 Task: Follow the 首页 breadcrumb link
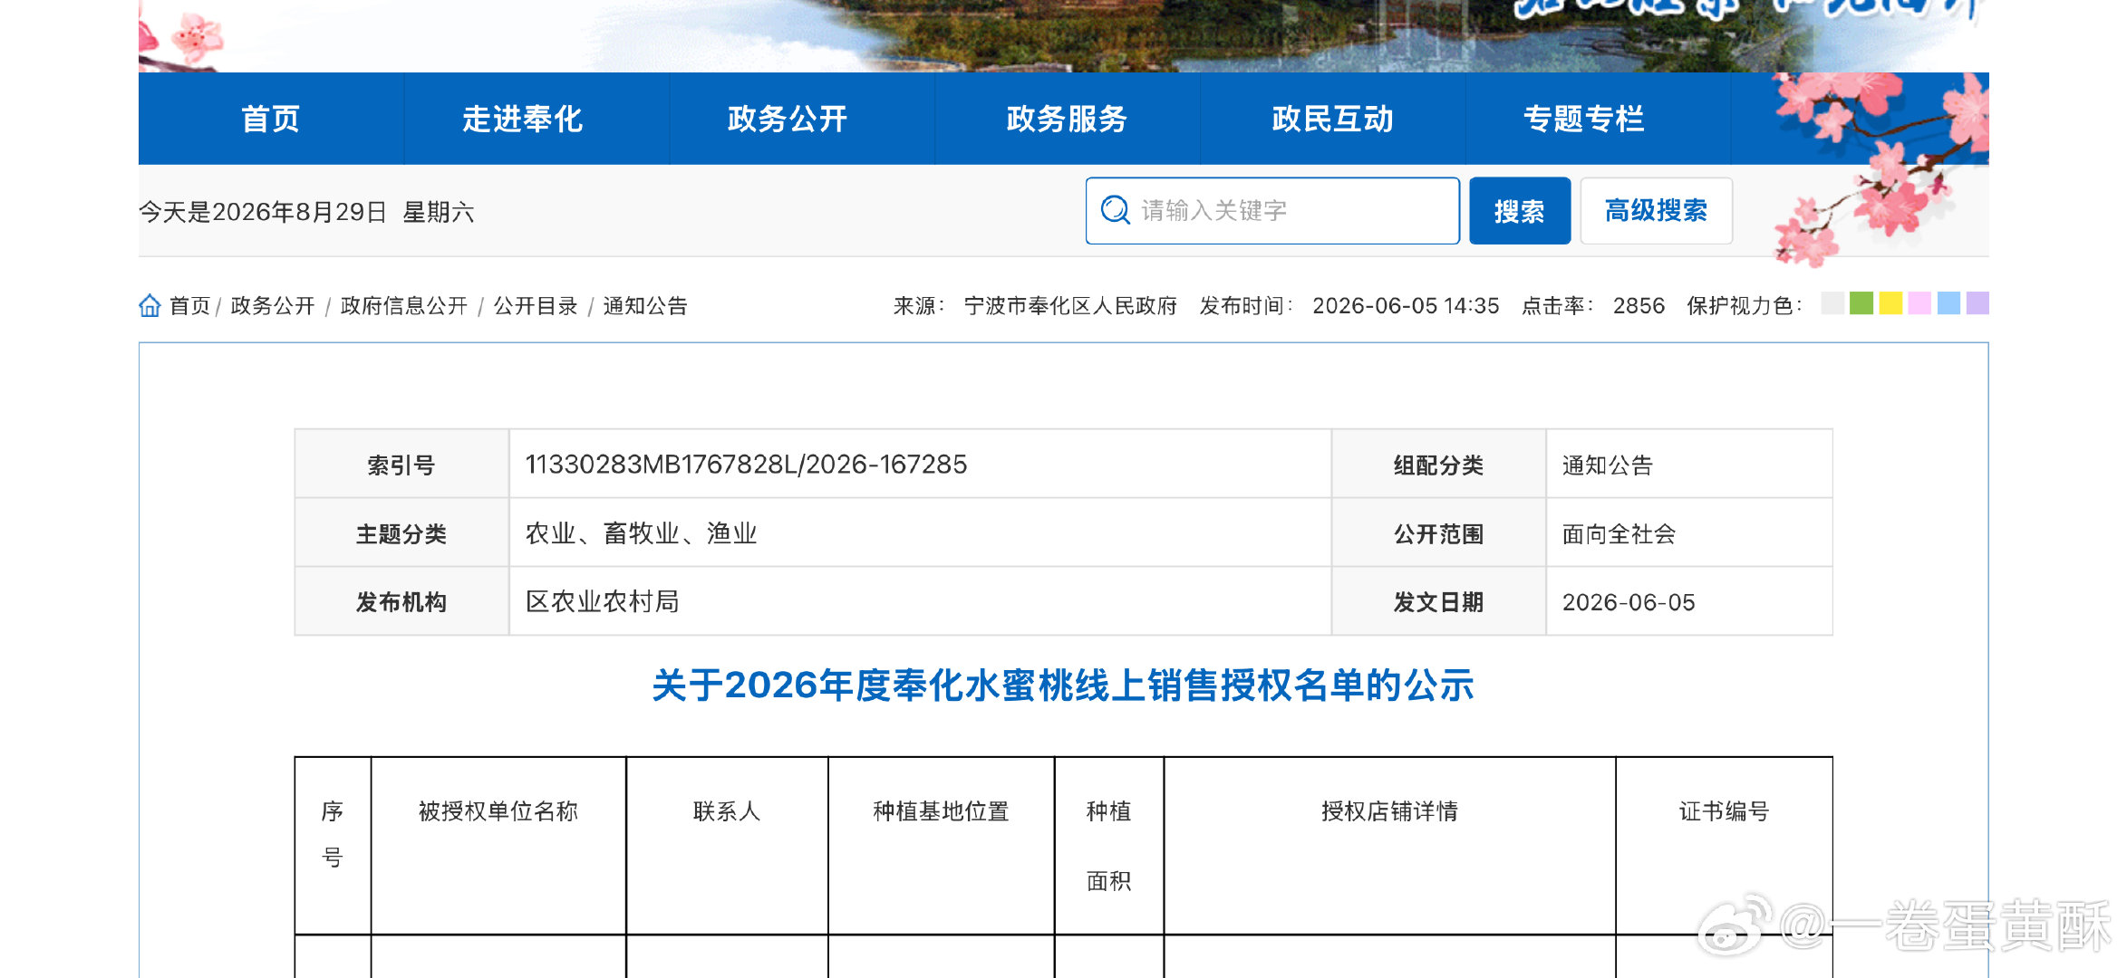pos(189,306)
